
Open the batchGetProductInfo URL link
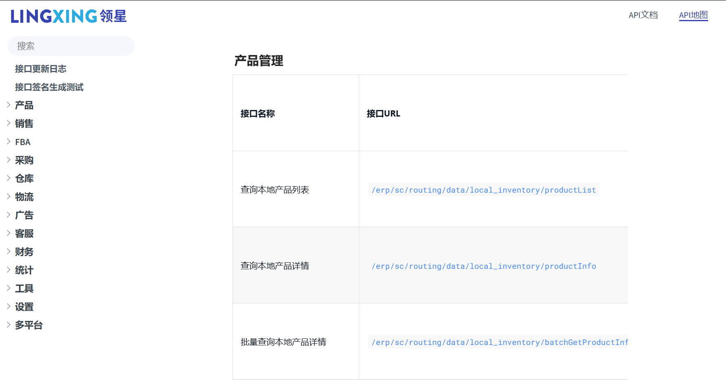tap(499, 342)
